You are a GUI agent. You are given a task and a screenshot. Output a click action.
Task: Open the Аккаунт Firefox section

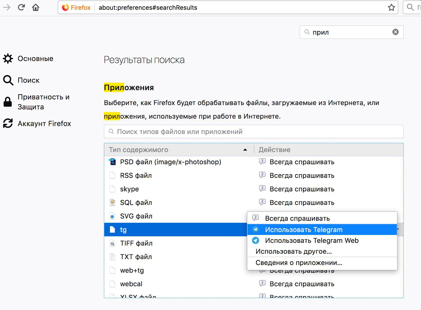(44, 124)
